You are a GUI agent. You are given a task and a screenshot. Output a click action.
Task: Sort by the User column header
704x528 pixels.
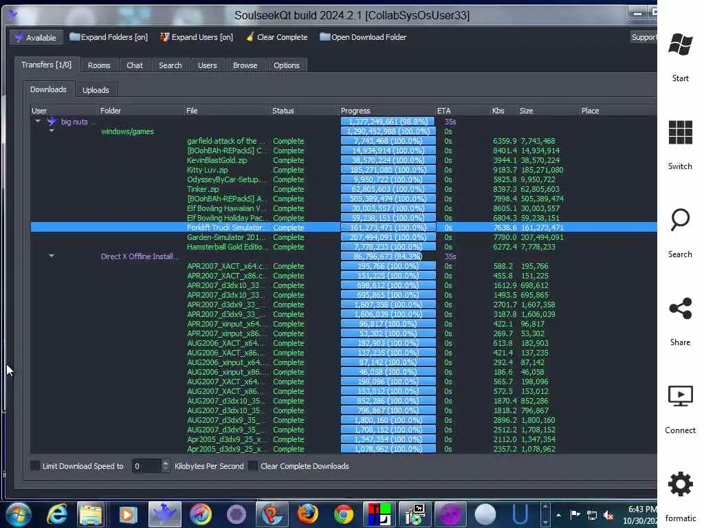coord(64,111)
